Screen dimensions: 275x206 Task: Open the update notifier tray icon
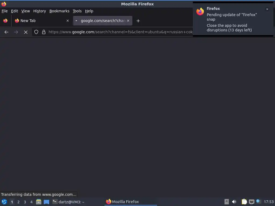click(259, 201)
